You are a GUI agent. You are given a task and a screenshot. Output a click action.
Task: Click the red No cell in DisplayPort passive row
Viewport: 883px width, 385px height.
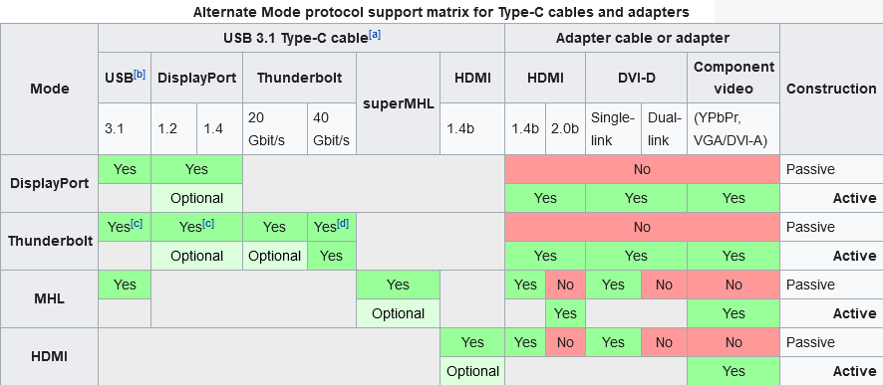pos(643,169)
